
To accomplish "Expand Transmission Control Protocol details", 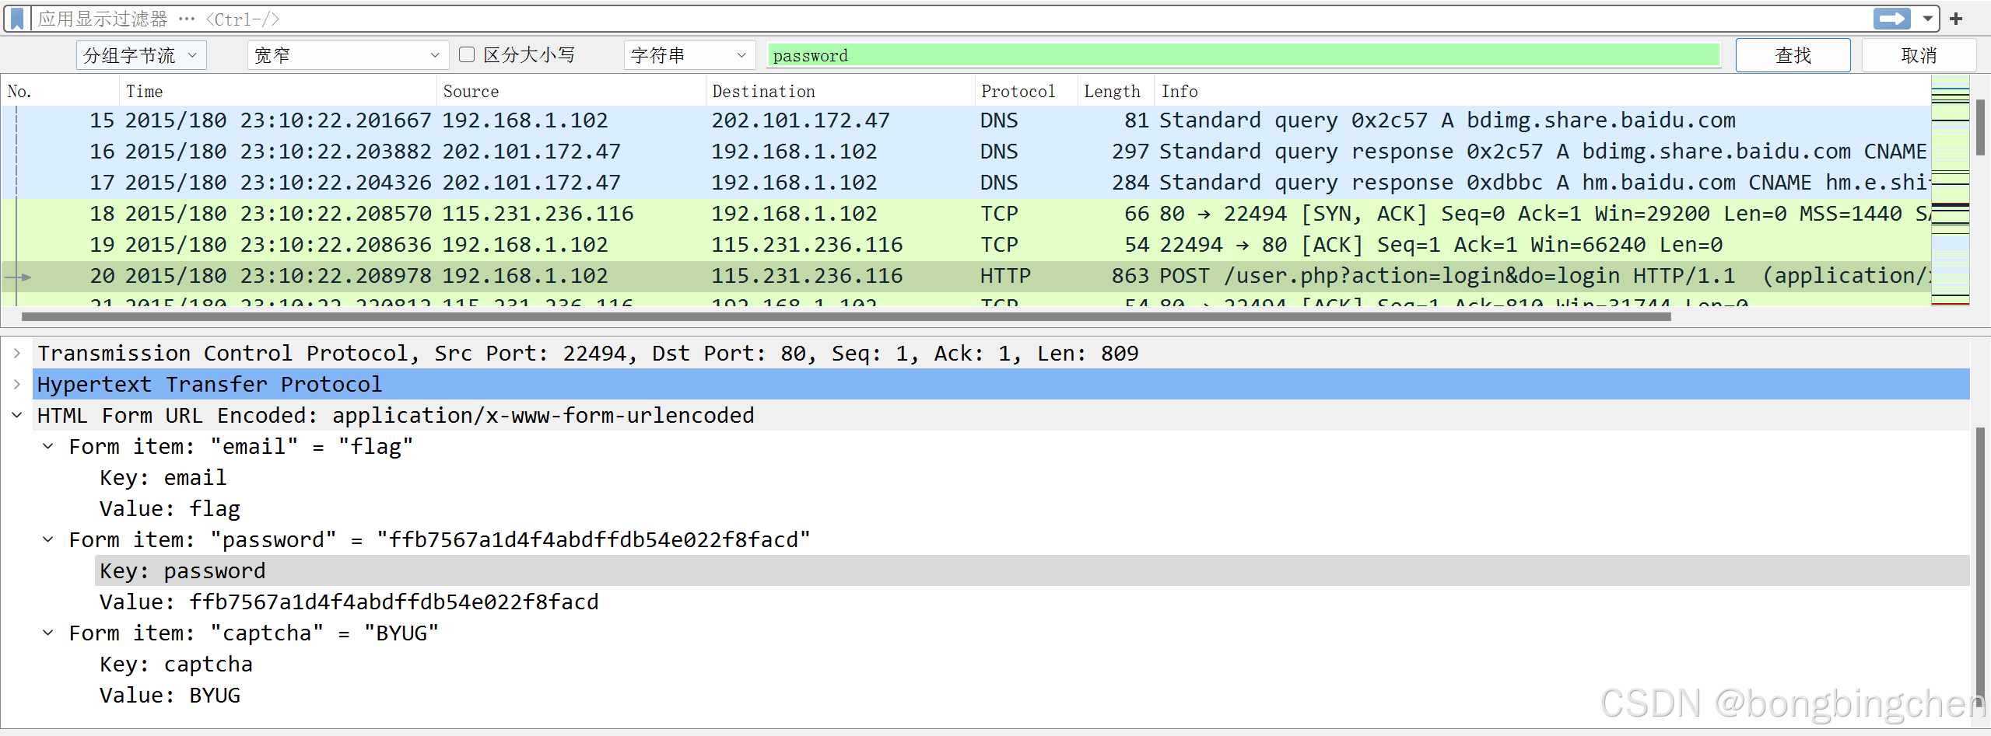I will pos(17,353).
